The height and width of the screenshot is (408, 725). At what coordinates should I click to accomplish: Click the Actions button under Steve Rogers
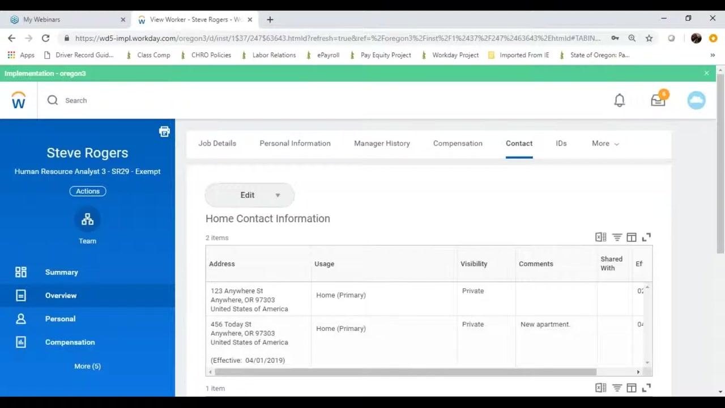pos(88,191)
